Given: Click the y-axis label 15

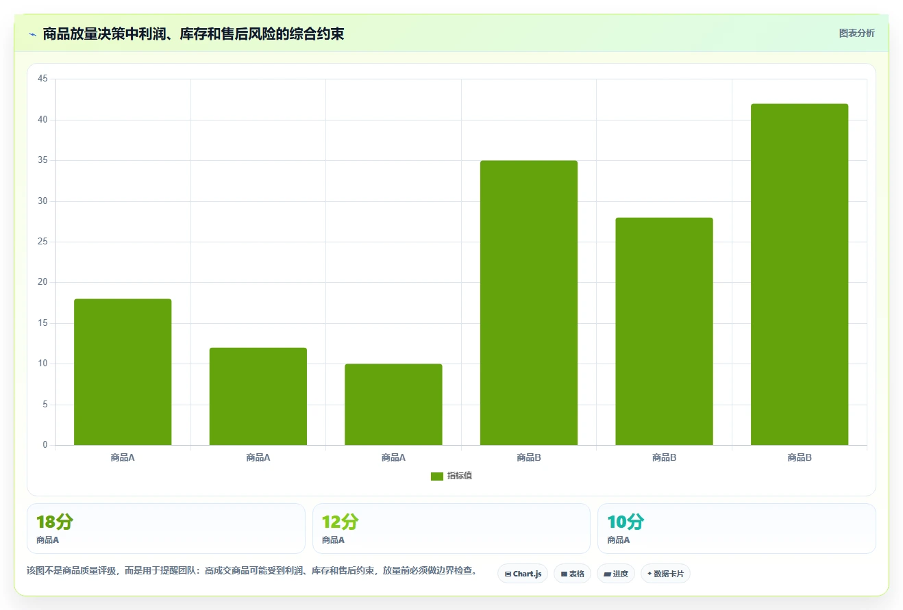Looking at the screenshot, I should 42,323.
